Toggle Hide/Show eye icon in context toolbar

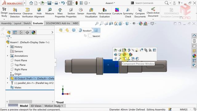137,50
